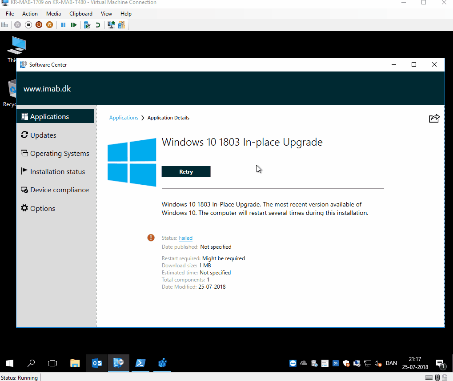The image size is (453, 381).
Task: Open File Explorer from the taskbar
Action: coord(75,363)
